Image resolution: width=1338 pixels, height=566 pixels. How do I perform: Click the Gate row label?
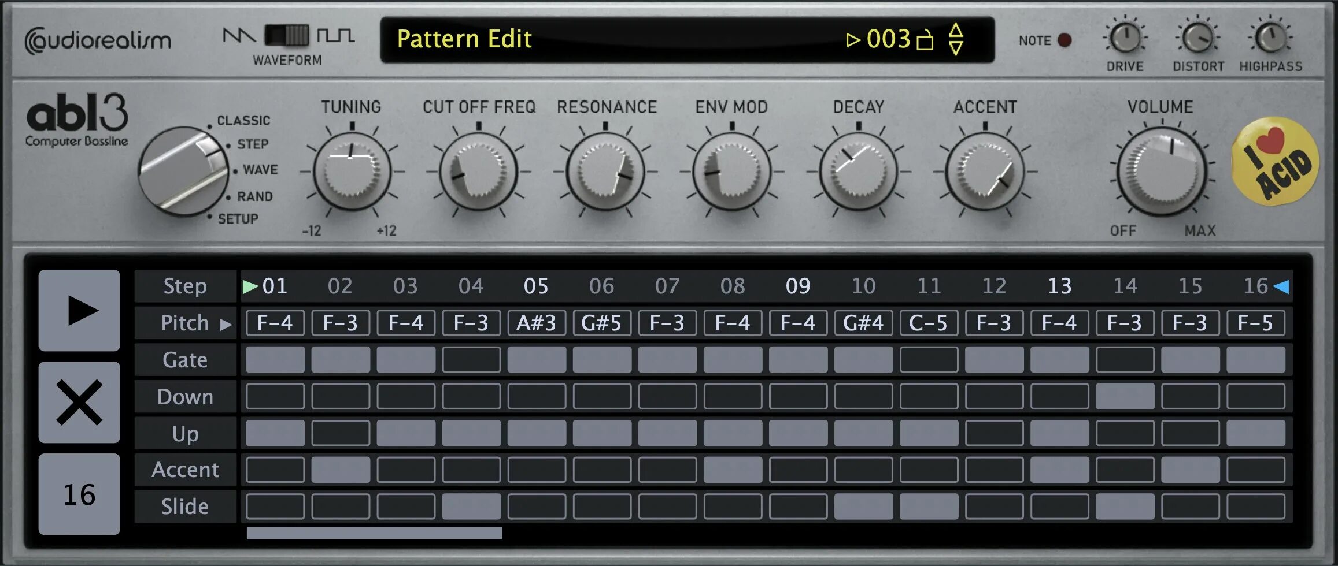coord(185,360)
